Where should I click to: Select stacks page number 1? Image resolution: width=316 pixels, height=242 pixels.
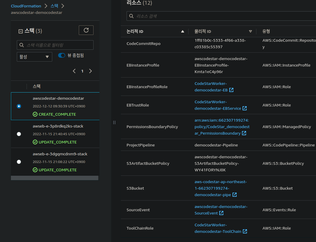pyautogui.click(x=82, y=71)
